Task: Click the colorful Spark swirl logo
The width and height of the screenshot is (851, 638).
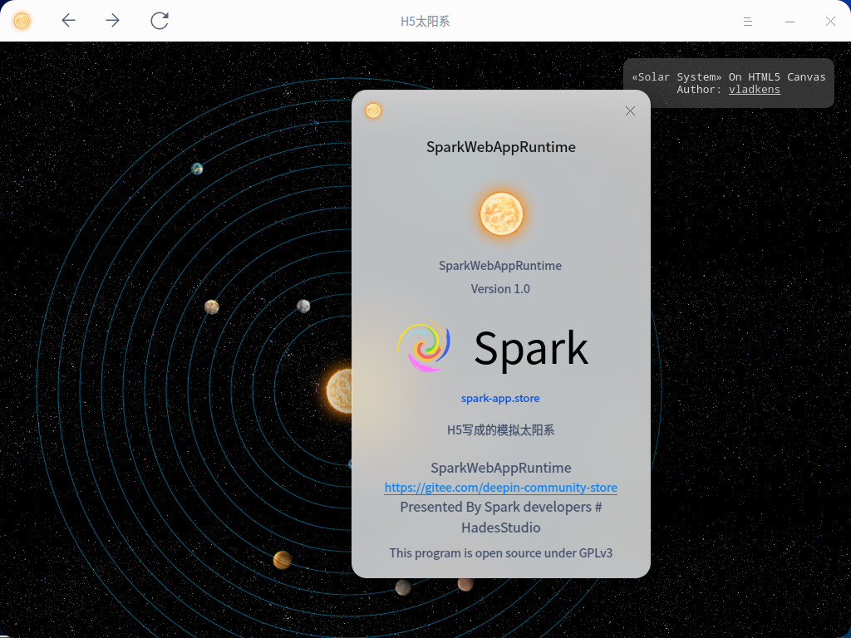Action: click(x=424, y=346)
